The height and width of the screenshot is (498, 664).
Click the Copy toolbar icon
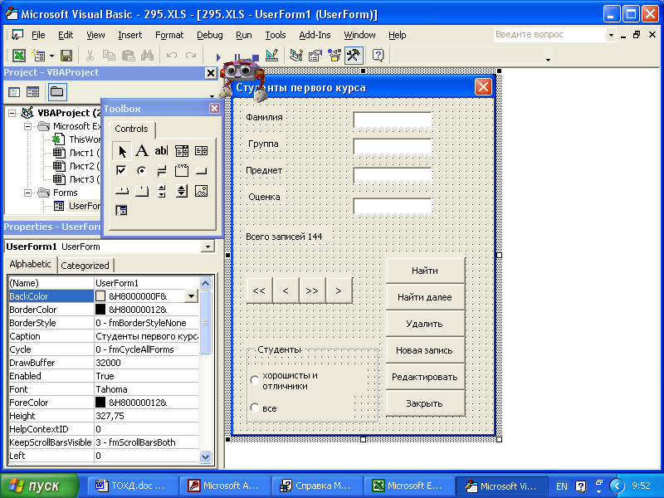click(x=109, y=55)
